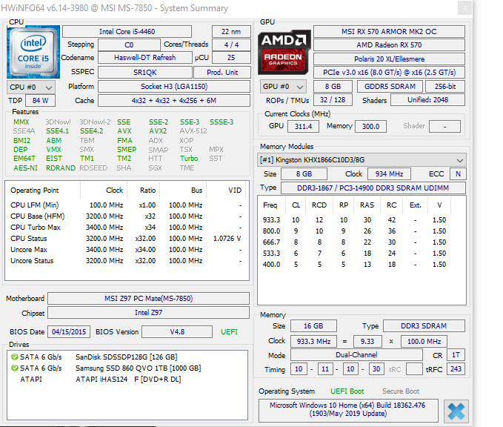Click the Unified: 2048 shaders field
This screenshot has width=503, height=427.
tap(427, 100)
